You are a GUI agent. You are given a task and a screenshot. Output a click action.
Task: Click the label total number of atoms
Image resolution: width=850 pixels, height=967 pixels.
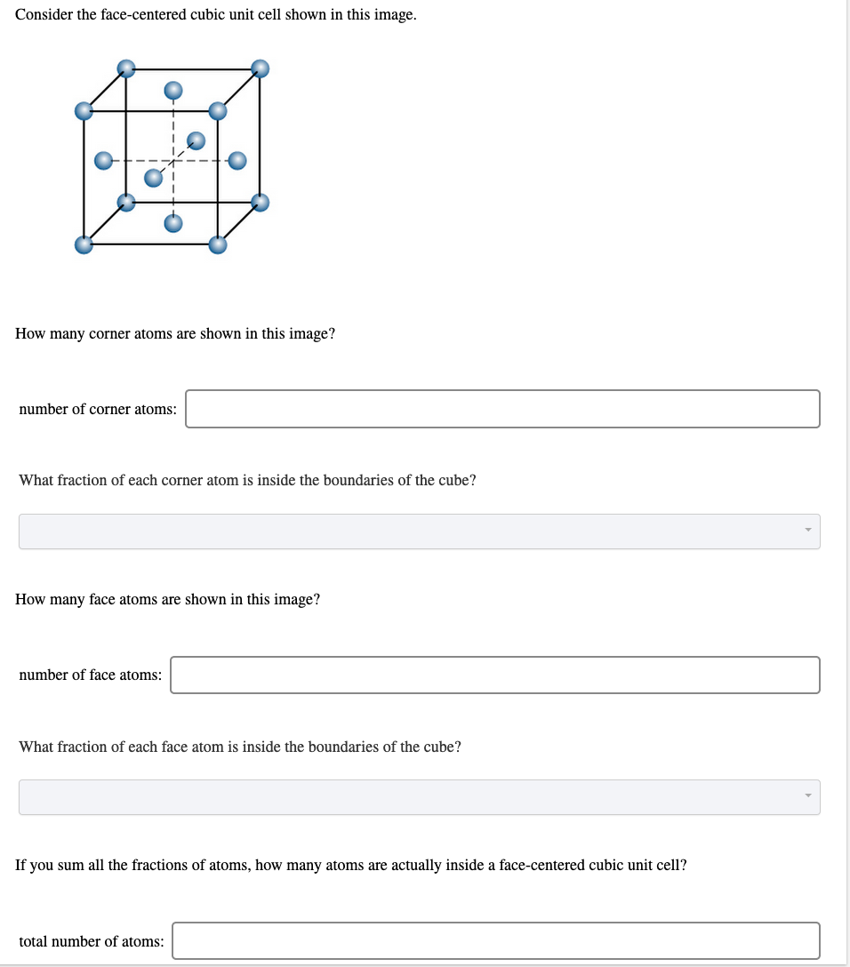click(90, 940)
